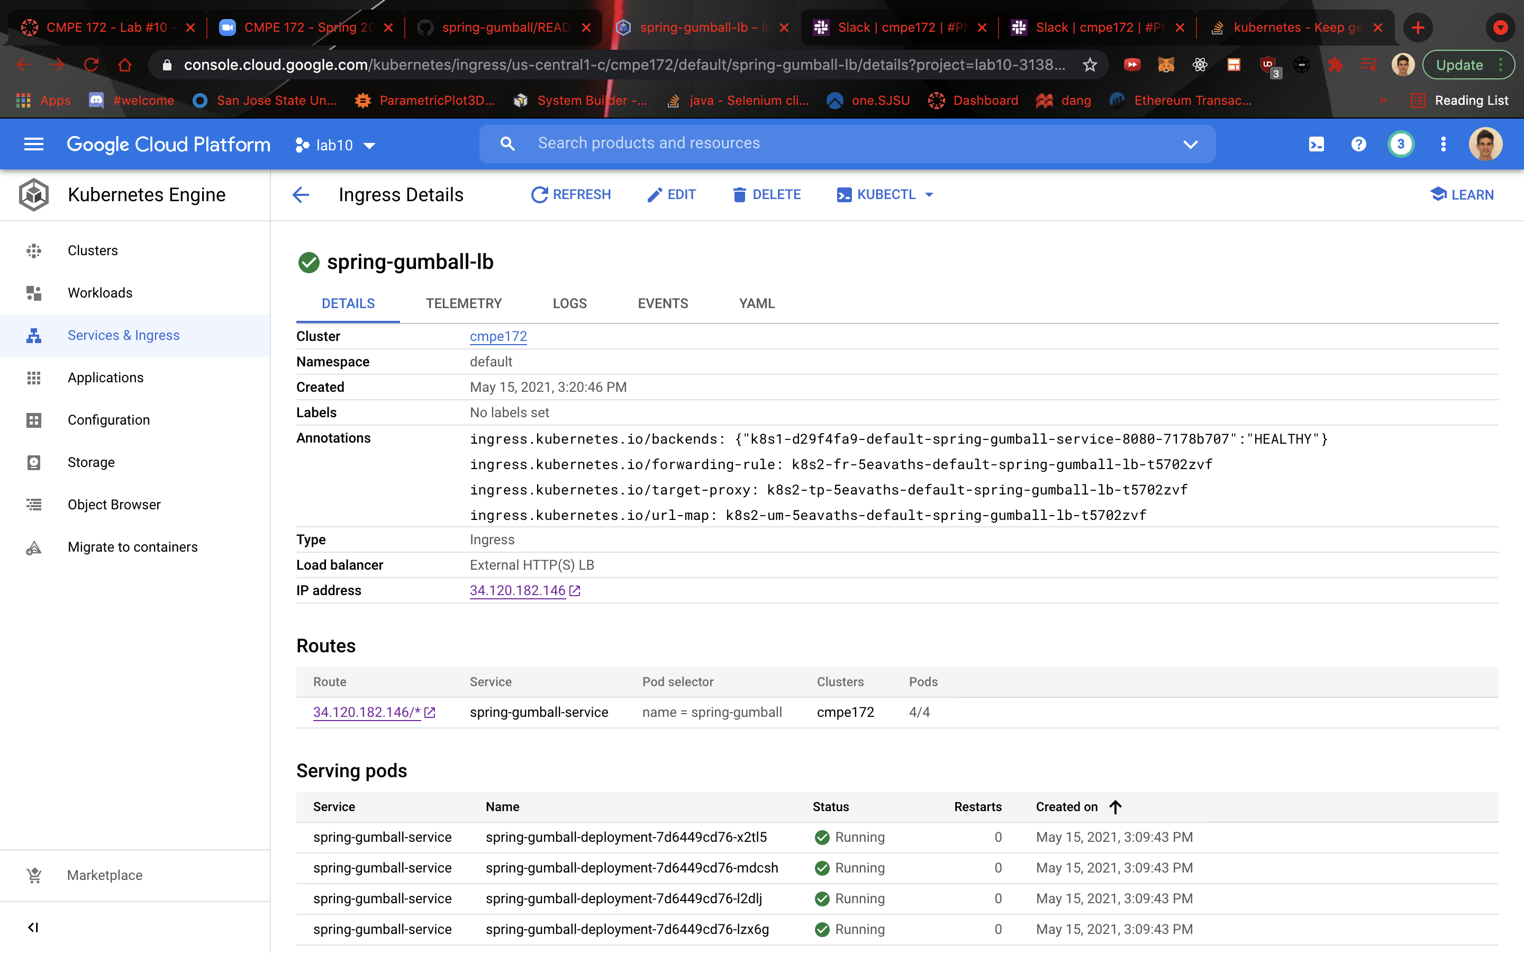1524x953 pixels.
Task: Bookmark the page using the star icon
Action: pos(1090,65)
